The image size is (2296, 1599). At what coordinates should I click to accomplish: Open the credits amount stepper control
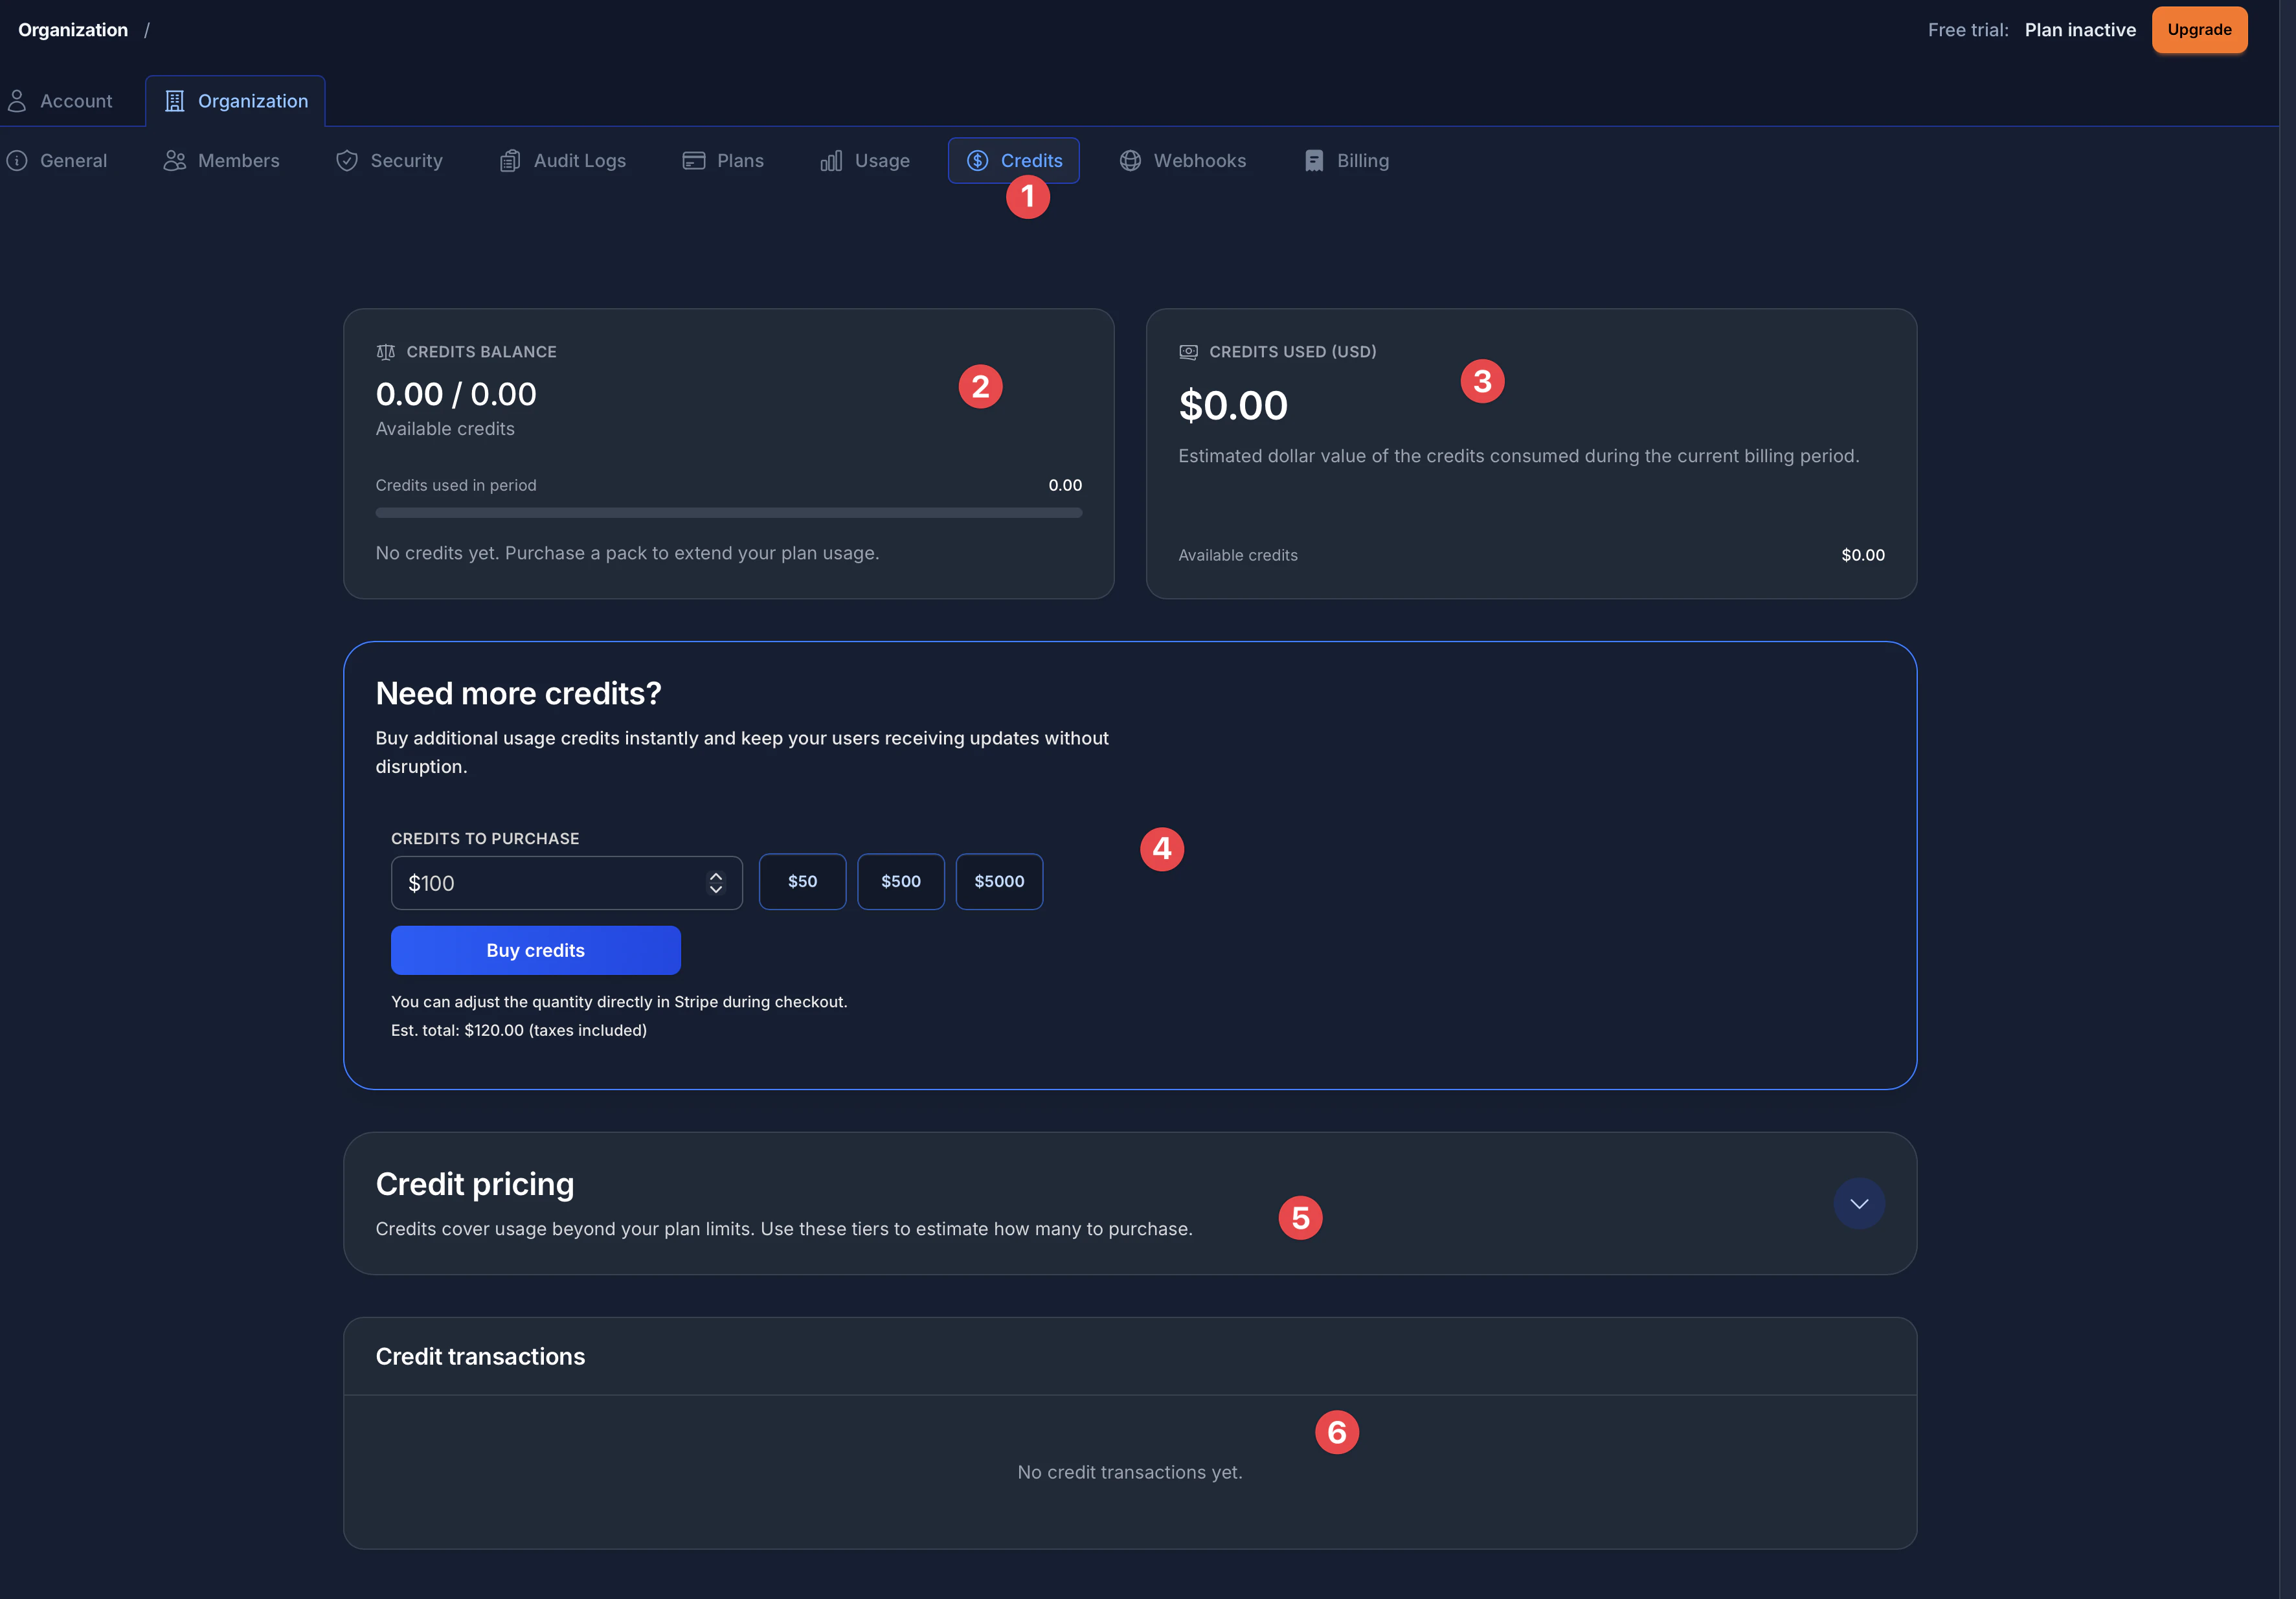(716, 883)
